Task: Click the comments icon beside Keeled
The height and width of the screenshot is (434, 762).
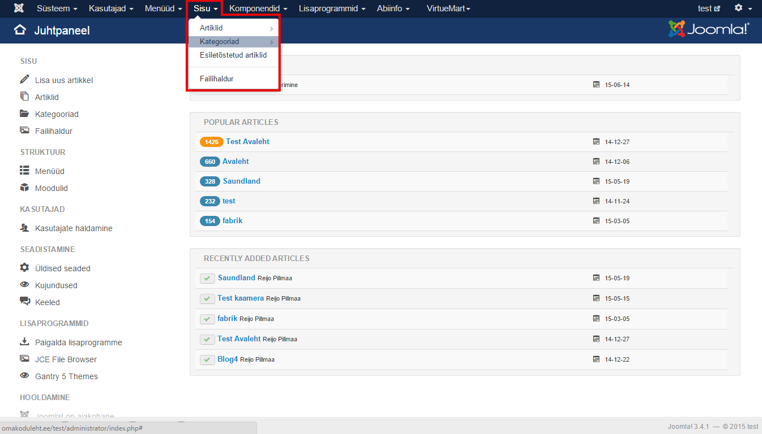Action: (24, 302)
